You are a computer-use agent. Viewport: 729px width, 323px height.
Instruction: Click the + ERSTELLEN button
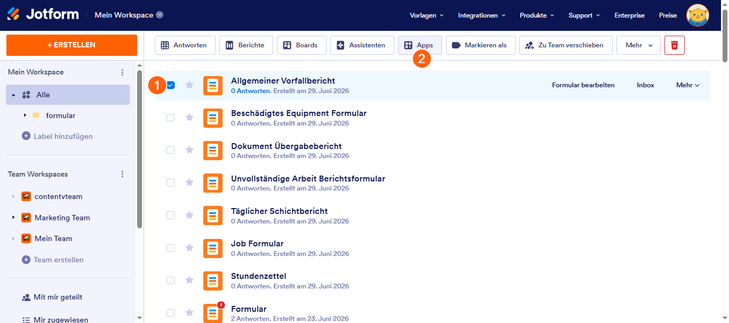pyautogui.click(x=72, y=45)
